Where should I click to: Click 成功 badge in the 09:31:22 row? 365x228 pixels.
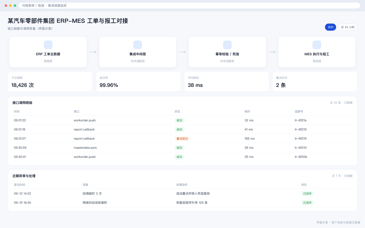pyautogui.click(x=179, y=120)
